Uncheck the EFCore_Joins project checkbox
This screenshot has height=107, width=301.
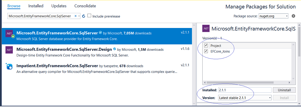206,51
